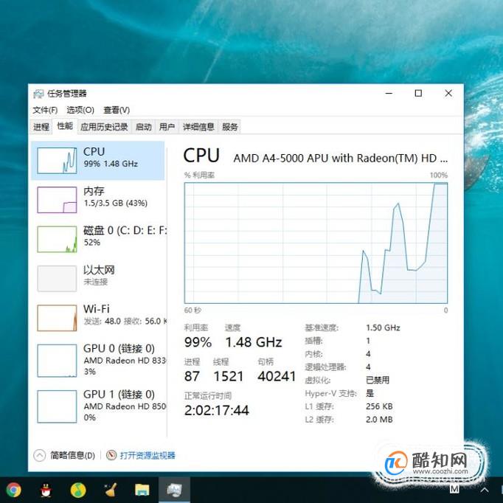503x503 pixels.
Task: Open Google Chrome from the taskbar
Action: pyautogui.click(x=13, y=490)
